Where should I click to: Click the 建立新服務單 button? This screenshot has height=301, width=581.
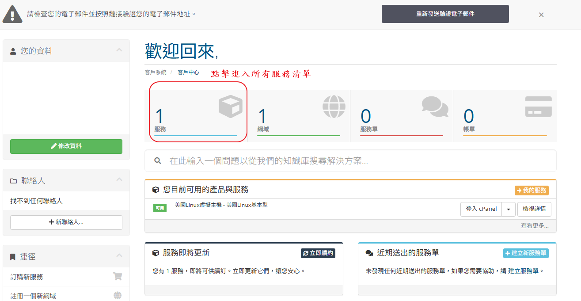click(x=526, y=253)
